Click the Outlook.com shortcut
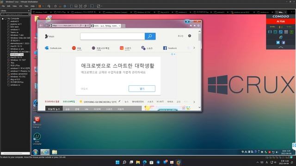296x166 pixels. pyautogui.click(x=53, y=48)
